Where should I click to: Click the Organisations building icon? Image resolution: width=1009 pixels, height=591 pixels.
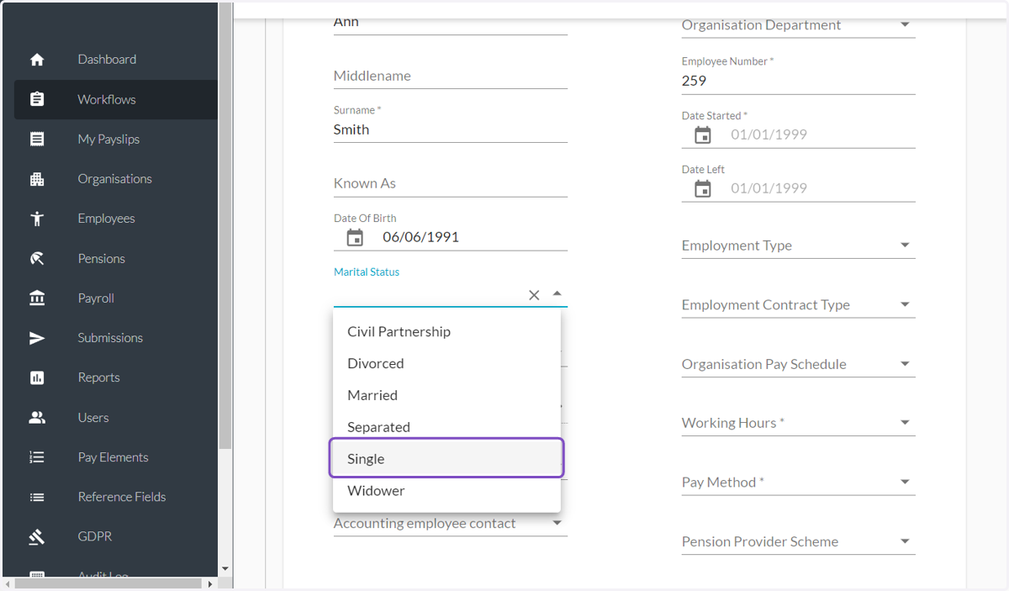click(37, 179)
